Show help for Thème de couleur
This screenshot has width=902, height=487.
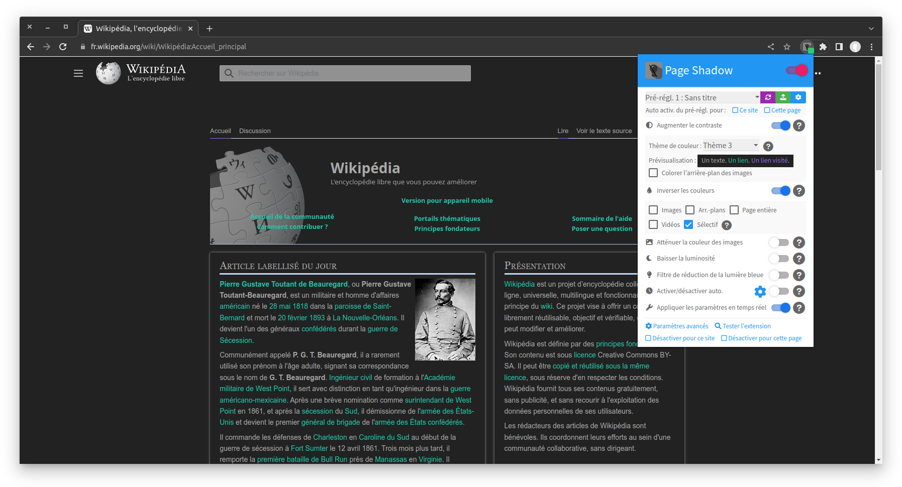(x=768, y=146)
